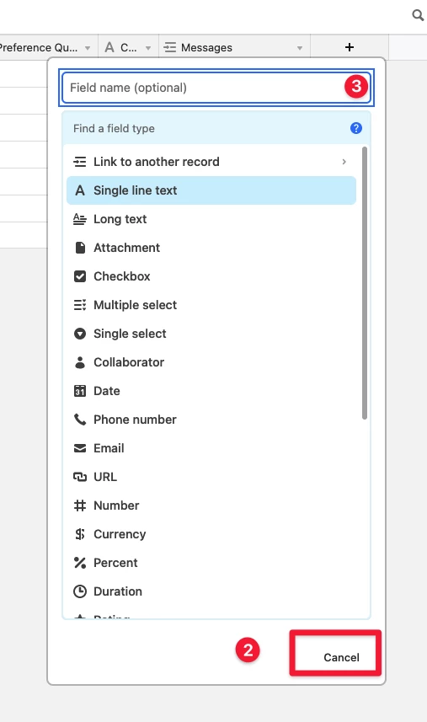Open Preference Qu... column dropdown arrow
427x722 pixels.
click(x=88, y=48)
